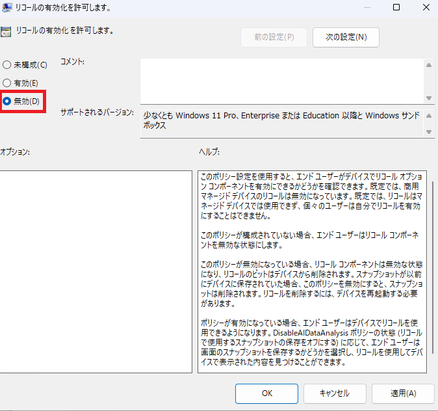Click supported versions scroll down arrow
This screenshot has width=438, height=411.
(x=429, y=131)
